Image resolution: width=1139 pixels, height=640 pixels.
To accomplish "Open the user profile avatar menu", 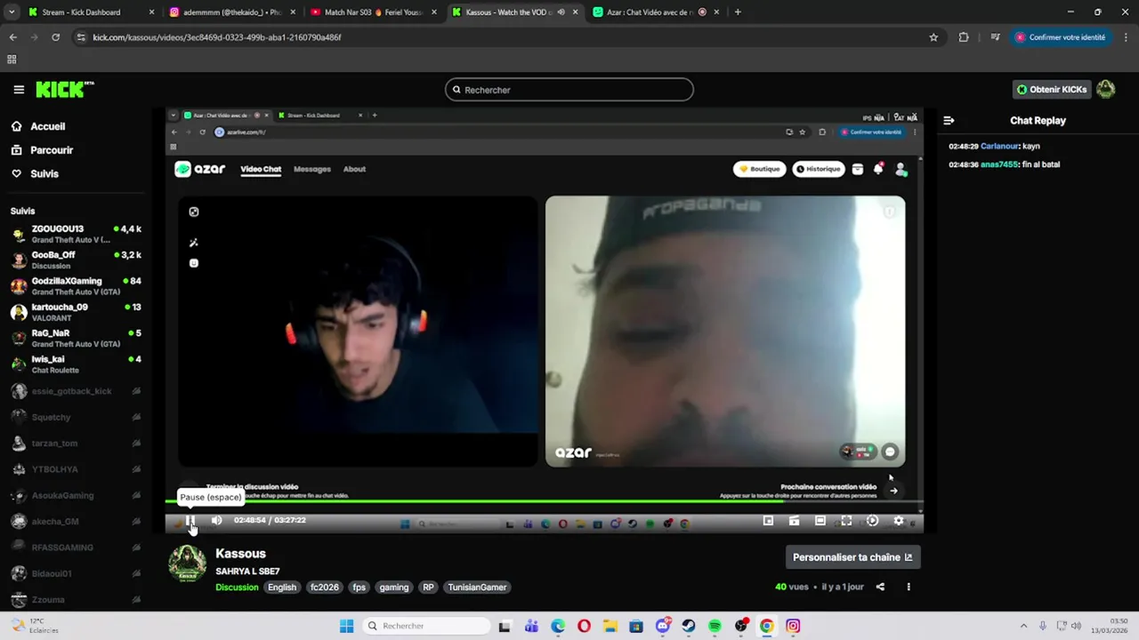I will click(x=1106, y=89).
